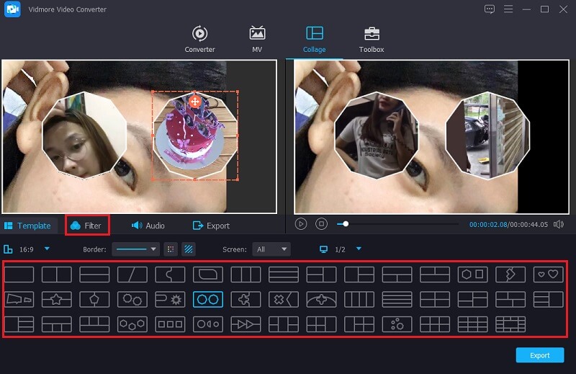Click the move handle on the cake clip
The width and height of the screenshot is (576, 374).
pos(194,102)
